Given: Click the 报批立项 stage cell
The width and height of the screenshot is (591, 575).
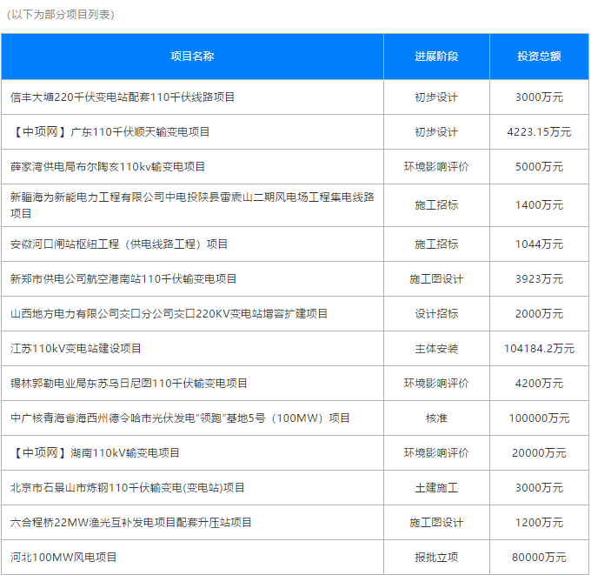Looking at the screenshot, I should point(436,557).
